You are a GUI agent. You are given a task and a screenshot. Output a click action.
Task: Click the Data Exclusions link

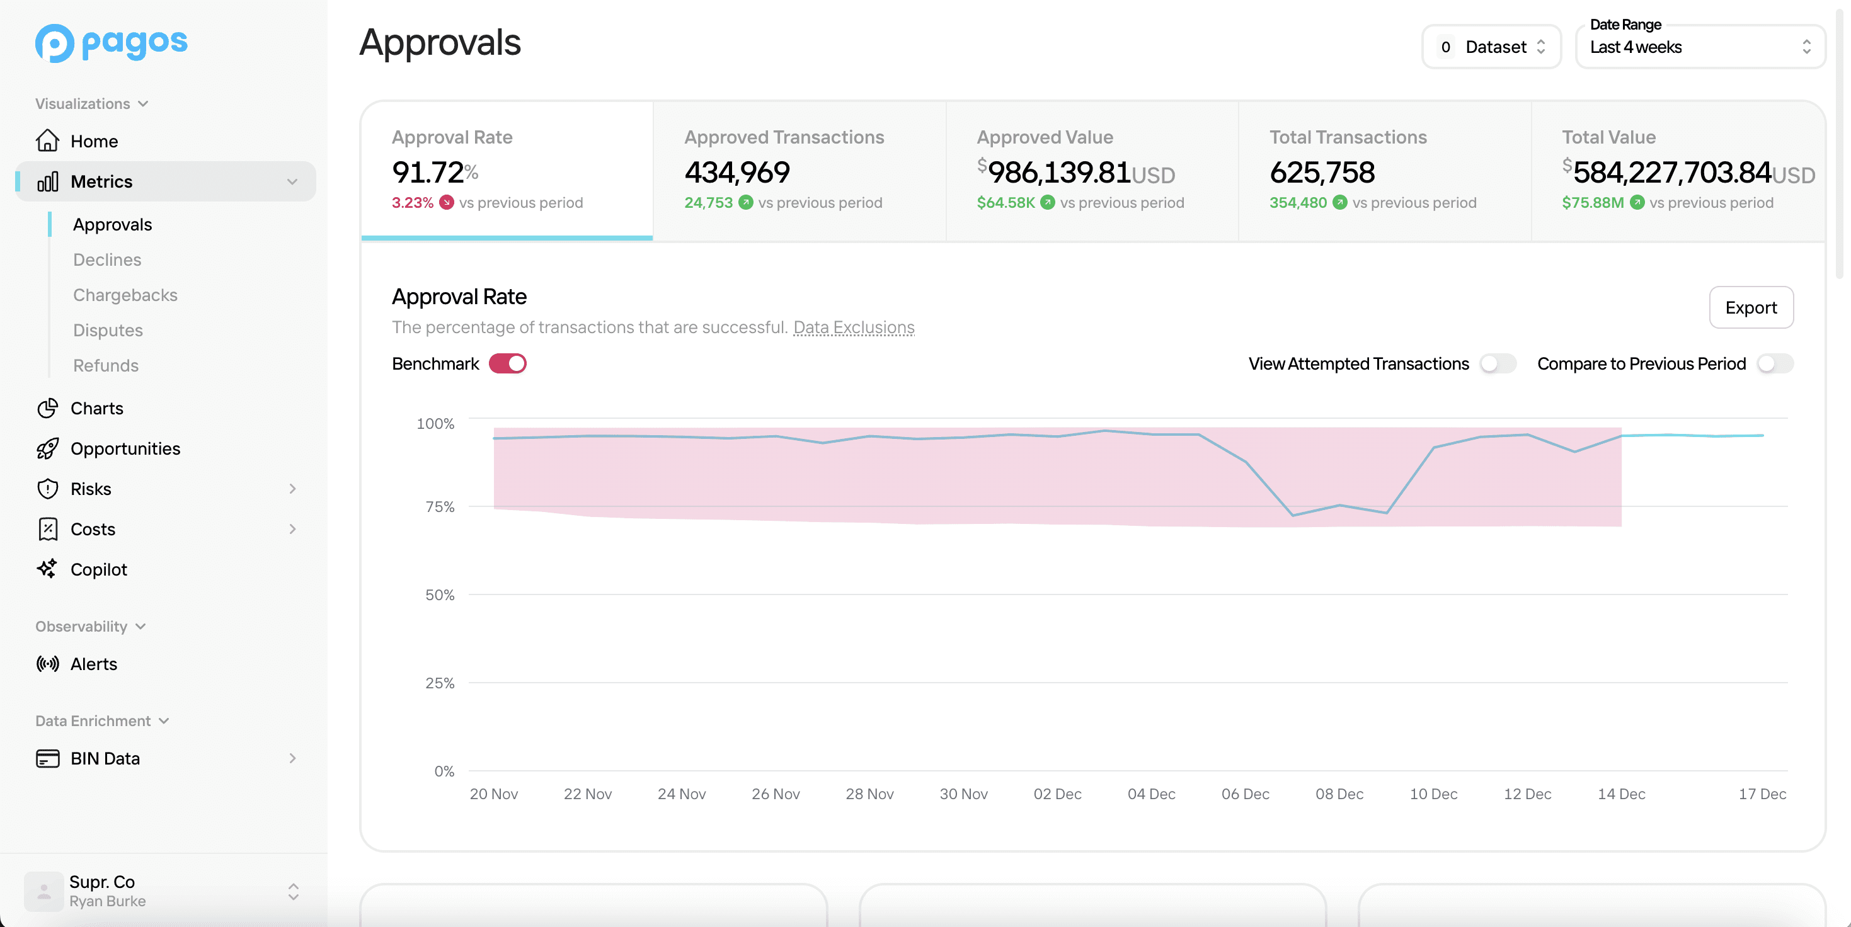pos(853,325)
